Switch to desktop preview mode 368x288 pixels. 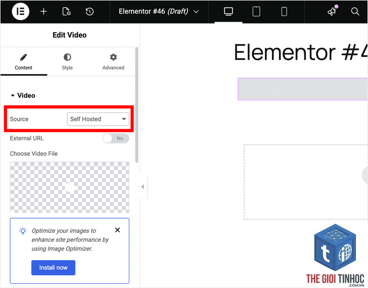coord(228,12)
